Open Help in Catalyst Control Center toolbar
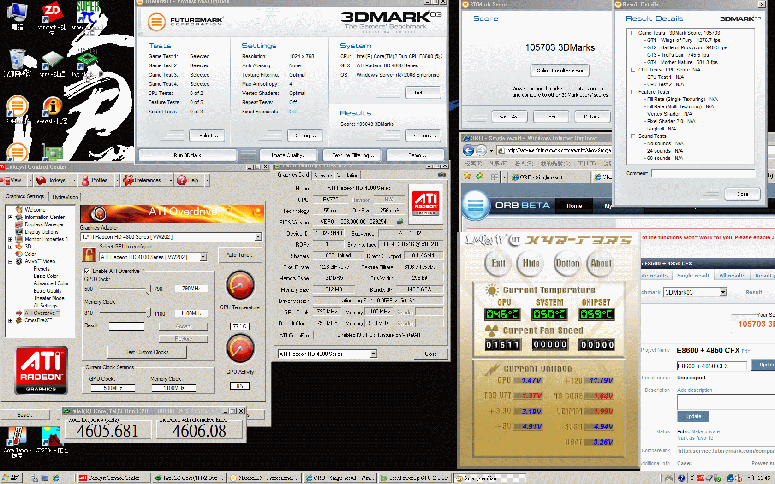775x484 pixels. 188,180
